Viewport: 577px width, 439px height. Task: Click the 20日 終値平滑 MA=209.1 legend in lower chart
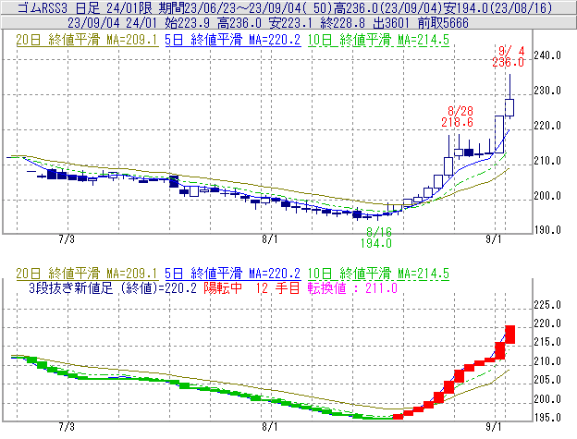[x=87, y=274]
